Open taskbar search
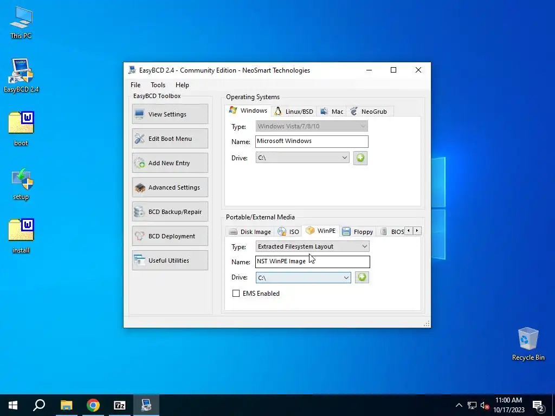Image resolution: width=555 pixels, height=416 pixels. pos(39,405)
